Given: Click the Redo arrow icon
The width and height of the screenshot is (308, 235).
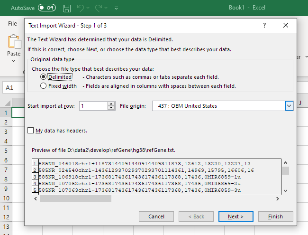Looking at the screenshot, I should point(98,8).
